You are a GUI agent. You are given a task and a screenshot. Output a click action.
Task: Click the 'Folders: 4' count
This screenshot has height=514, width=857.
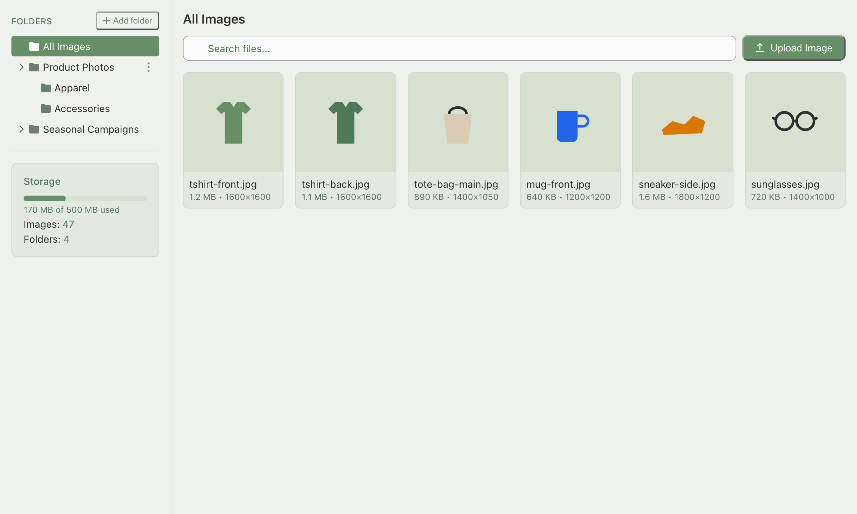[46, 240]
